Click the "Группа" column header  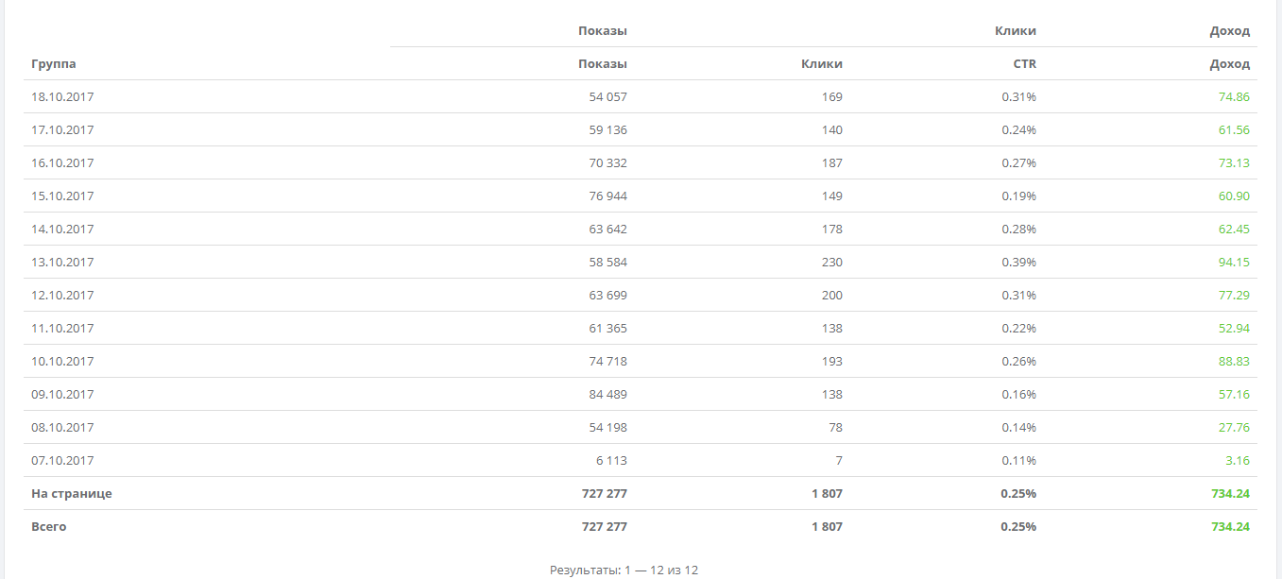tap(54, 64)
